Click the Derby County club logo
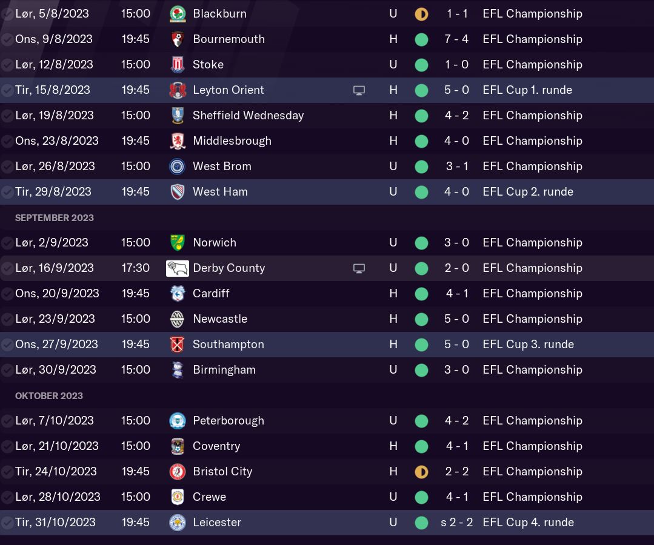The height and width of the screenshot is (545, 654). click(177, 268)
